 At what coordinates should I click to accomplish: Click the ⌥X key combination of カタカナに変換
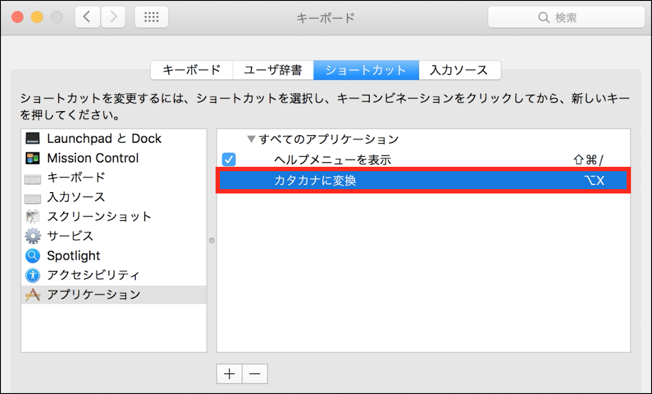point(594,180)
